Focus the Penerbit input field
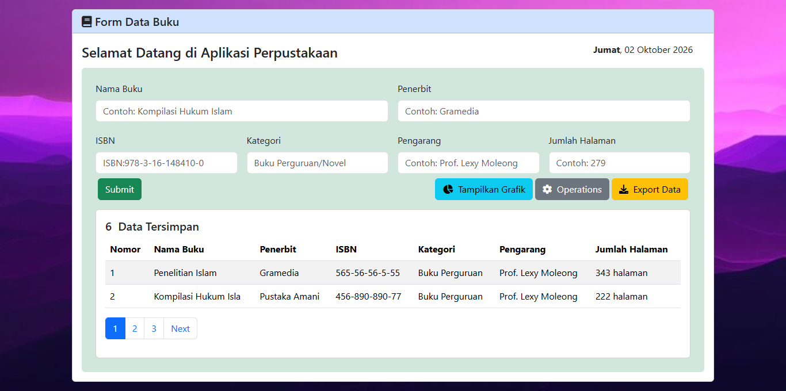786x391 pixels. tap(544, 111)
